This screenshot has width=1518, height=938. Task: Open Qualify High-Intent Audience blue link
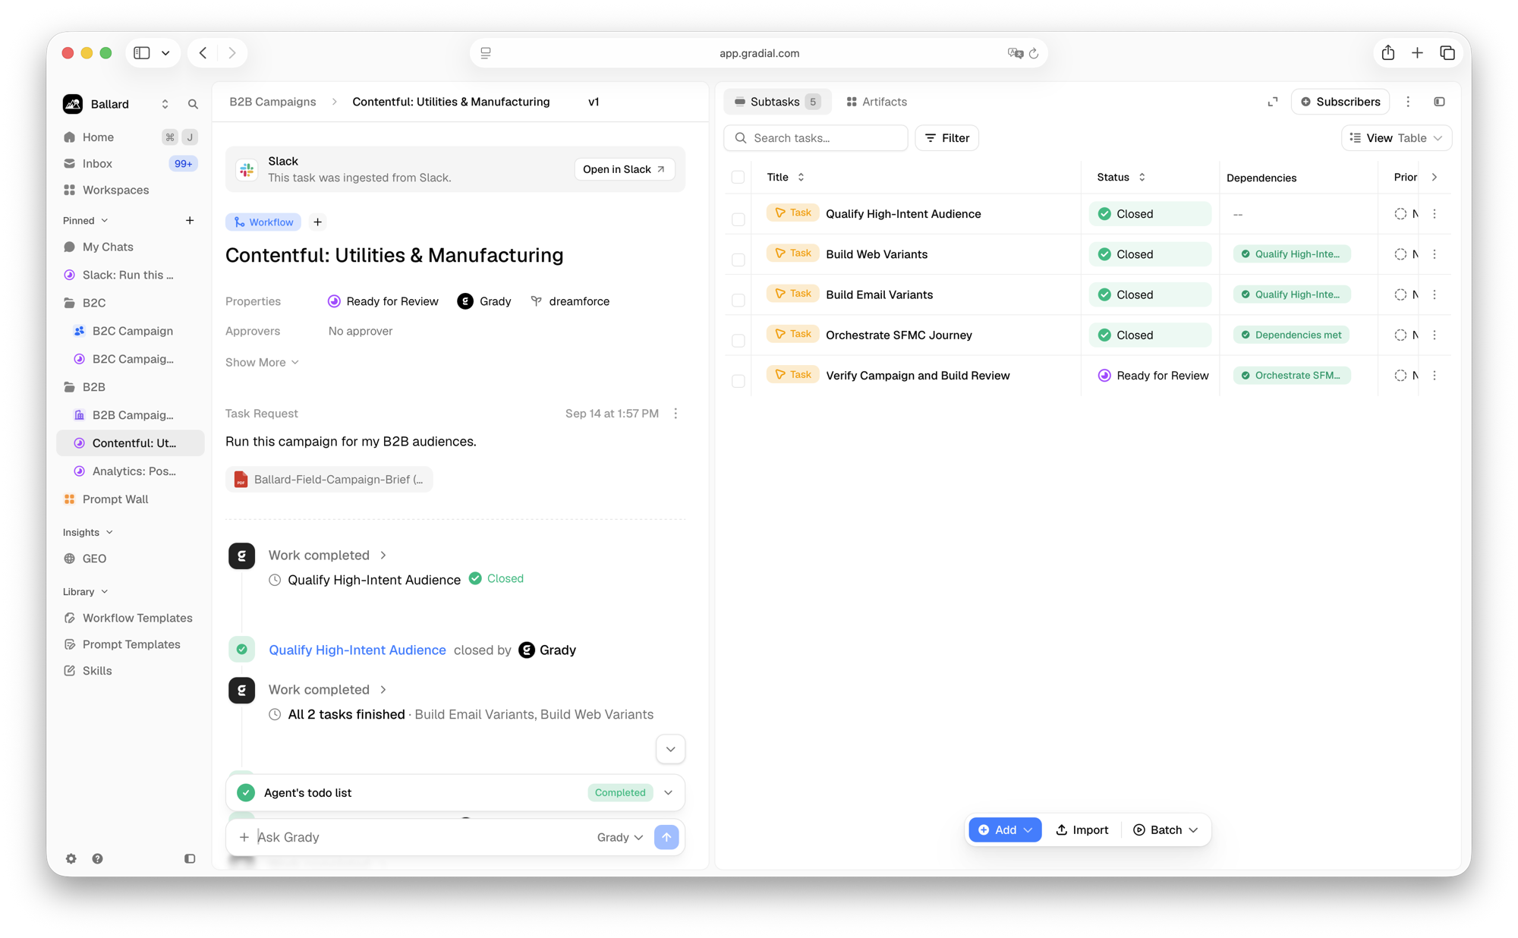[357, 650]
